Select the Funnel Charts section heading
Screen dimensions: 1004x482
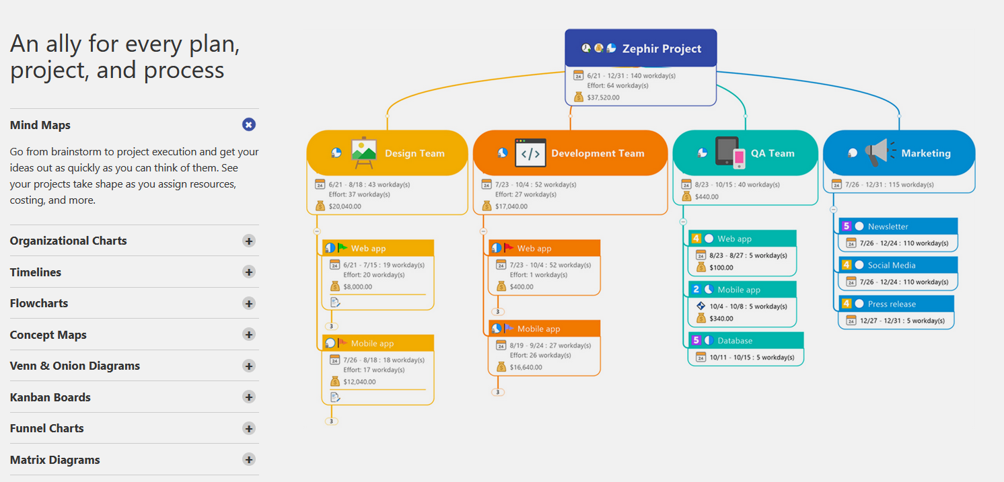point(46,428)
